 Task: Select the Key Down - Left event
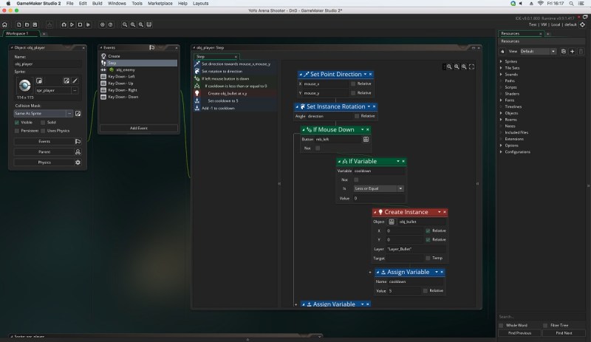(122, 76)
